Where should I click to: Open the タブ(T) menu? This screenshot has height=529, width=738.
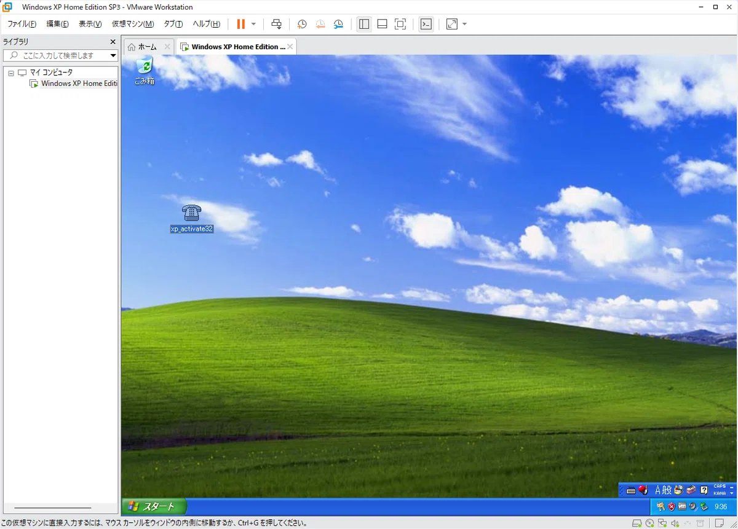[x=173, y=24]
